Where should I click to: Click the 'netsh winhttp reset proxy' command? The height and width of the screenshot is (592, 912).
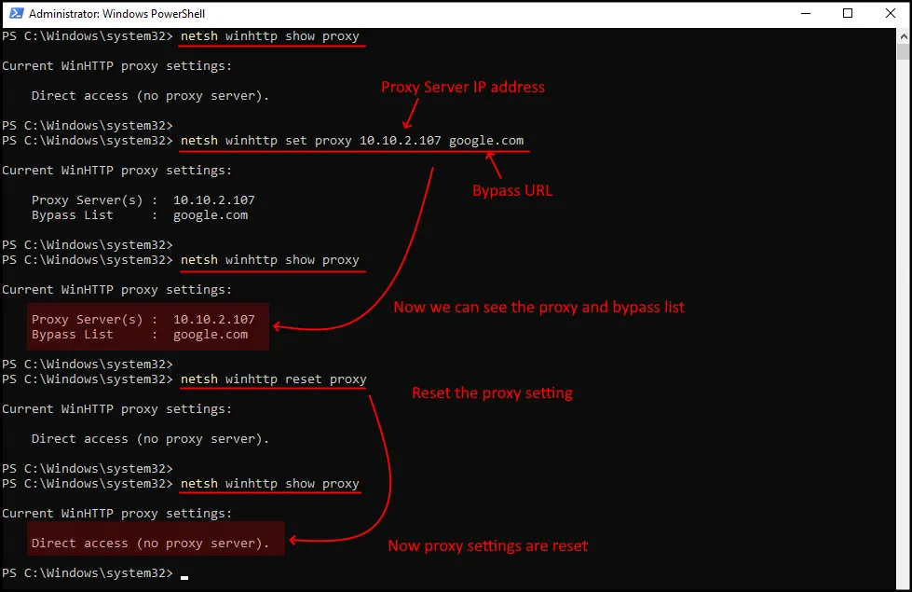[273, 379]
